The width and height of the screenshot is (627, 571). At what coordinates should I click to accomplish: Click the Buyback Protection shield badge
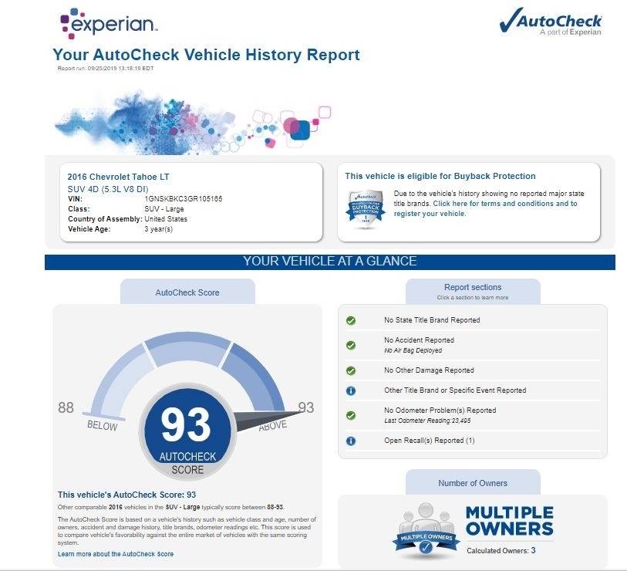[x=366, y=206]
